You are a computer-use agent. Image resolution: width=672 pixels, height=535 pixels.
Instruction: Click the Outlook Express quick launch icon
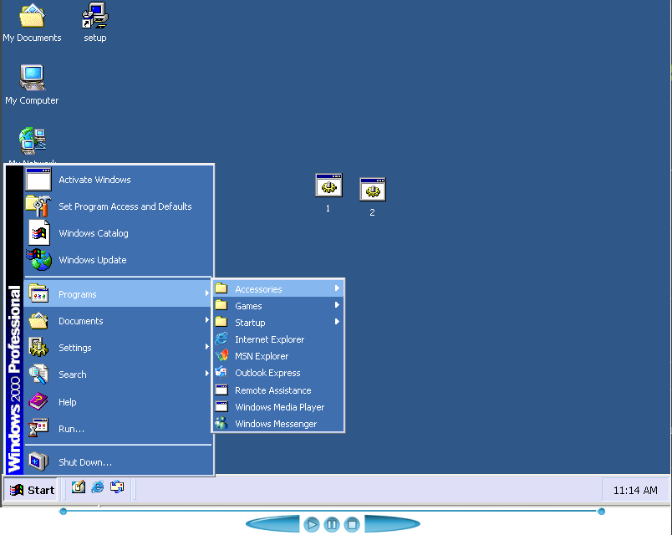[x=117, y=487]
